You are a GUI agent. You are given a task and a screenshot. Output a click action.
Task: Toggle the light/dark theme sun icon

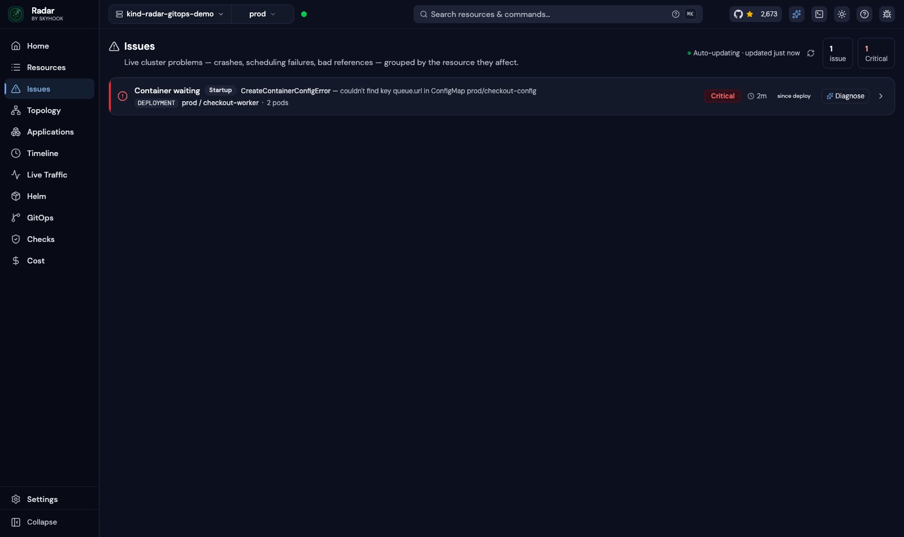842,14
